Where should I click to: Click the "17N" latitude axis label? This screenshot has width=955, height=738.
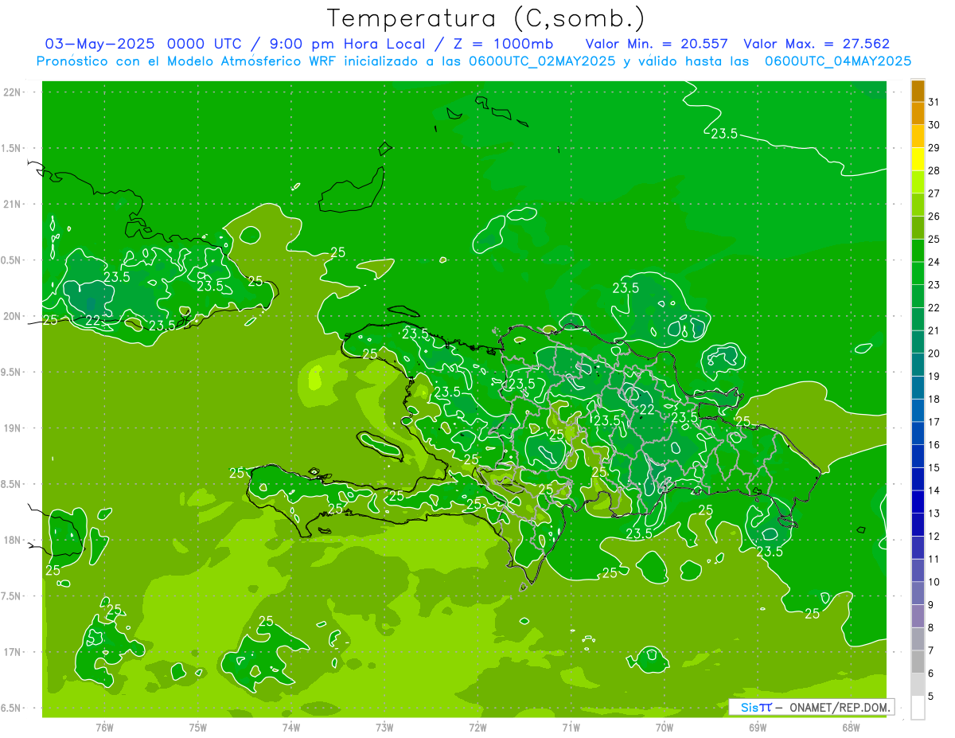tap(13, 652)
